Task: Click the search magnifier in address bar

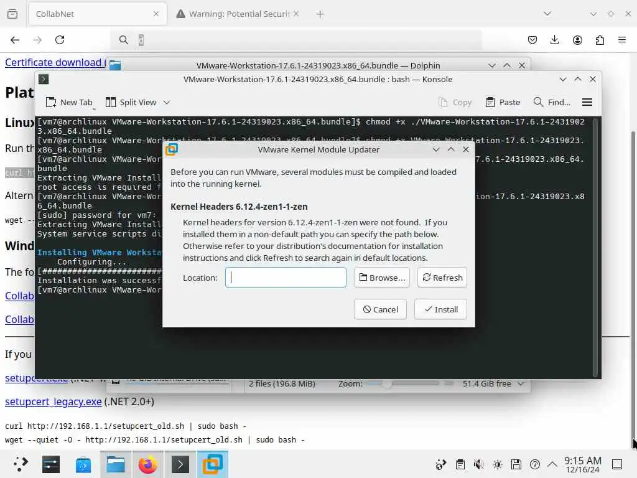Action: 124,40
